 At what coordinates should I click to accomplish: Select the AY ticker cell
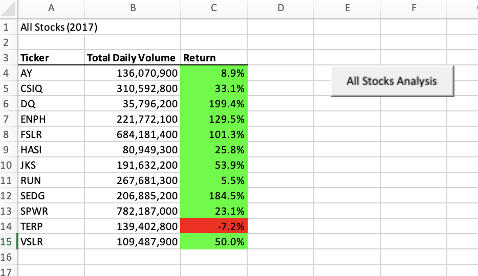51,73
